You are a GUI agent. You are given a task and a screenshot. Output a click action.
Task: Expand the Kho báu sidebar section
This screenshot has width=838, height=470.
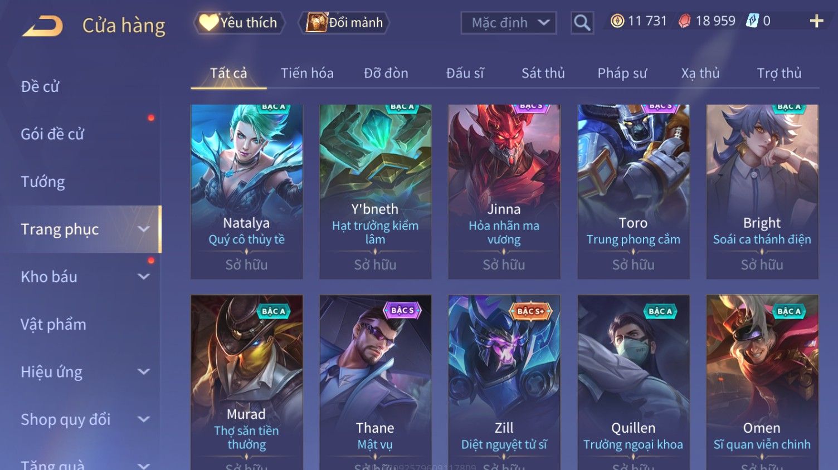144,277
